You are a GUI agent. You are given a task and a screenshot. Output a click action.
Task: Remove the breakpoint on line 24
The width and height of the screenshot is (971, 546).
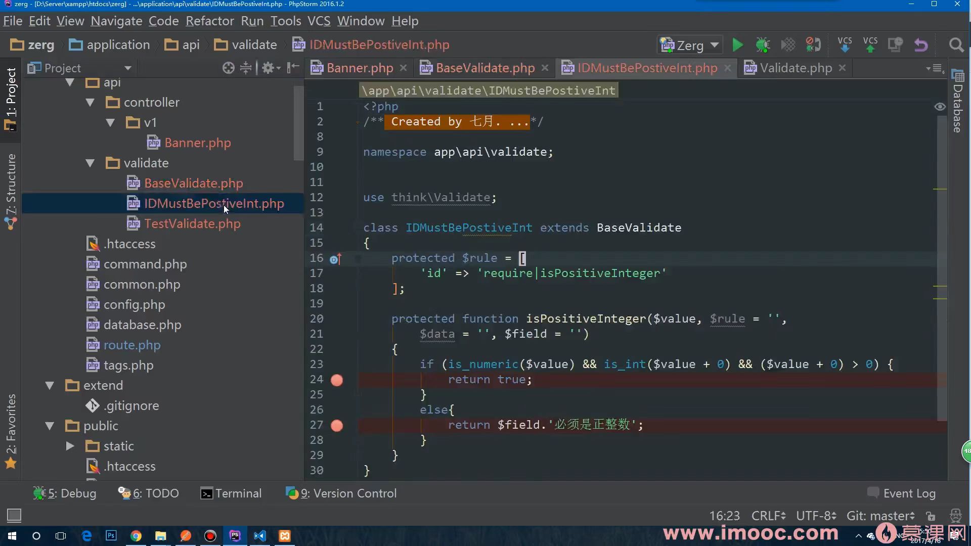pyautogui.click(x=337, y=380)
